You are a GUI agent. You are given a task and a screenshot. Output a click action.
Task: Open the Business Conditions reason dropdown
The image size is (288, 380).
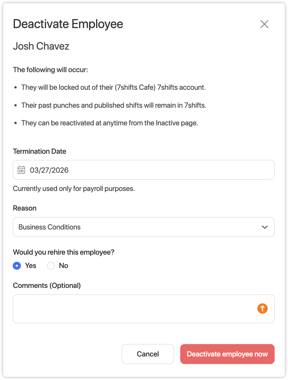(x=137, y=227)
